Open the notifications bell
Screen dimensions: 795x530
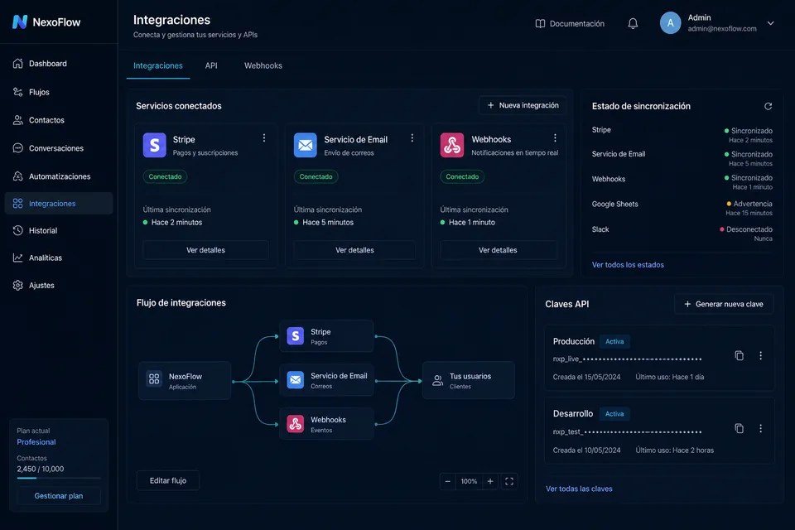[633, 23]
